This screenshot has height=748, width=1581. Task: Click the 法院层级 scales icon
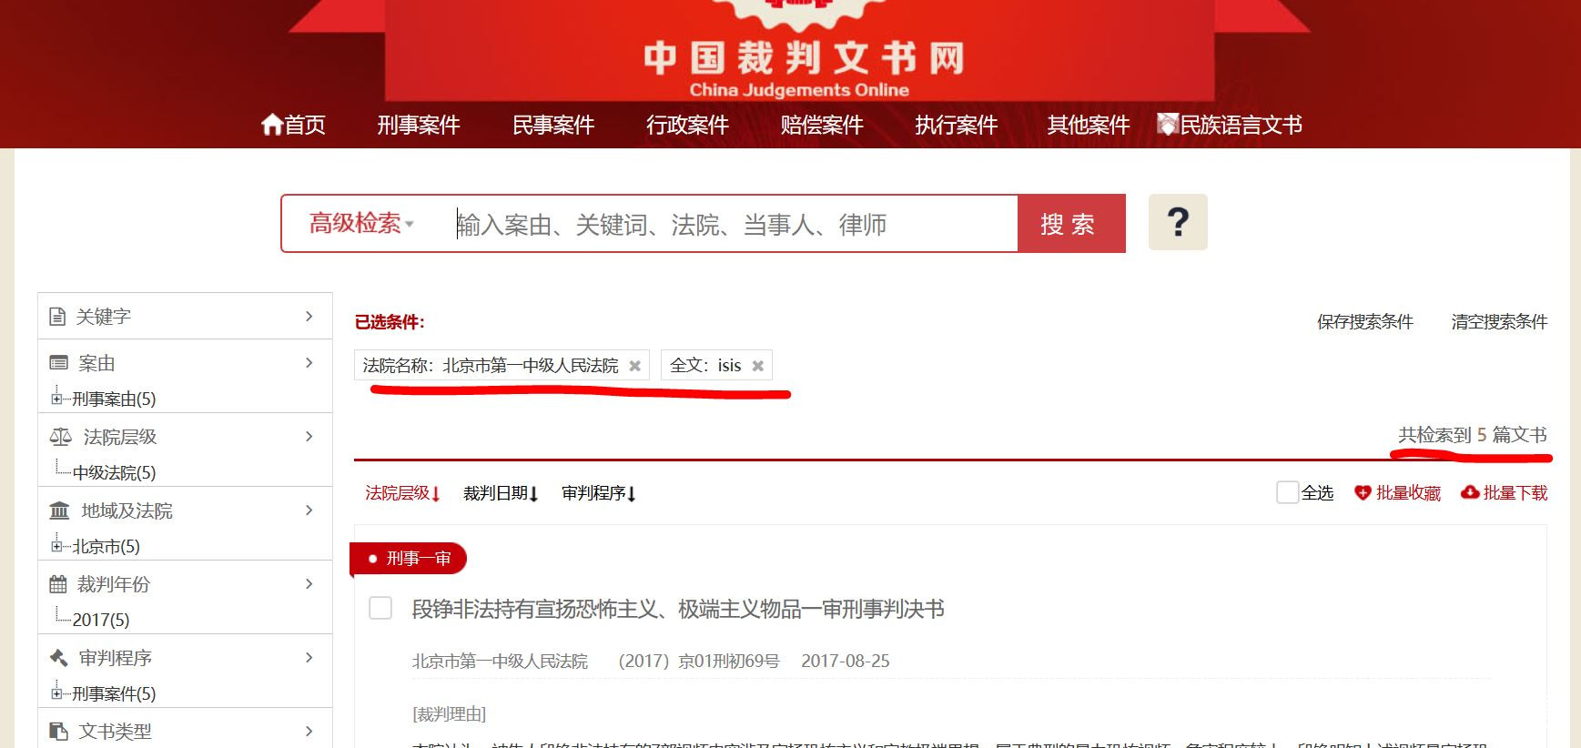[x=61, y=437]
